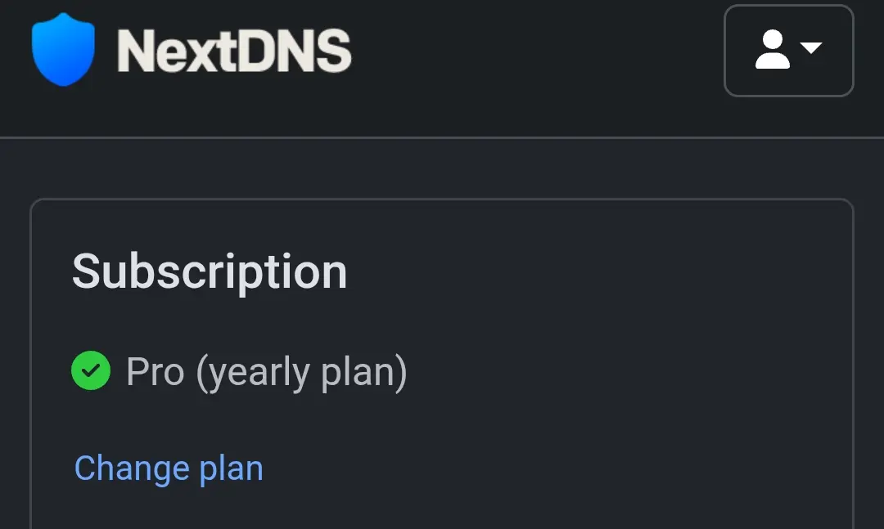Click the NextDNS wordmark text

point(234,51)
